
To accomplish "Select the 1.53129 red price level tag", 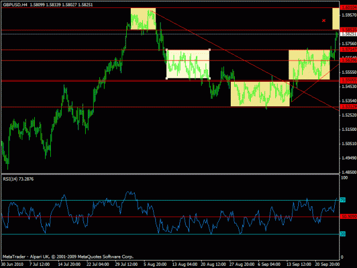I will point(348,106).
